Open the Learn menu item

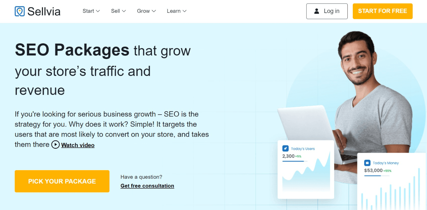[x=174, y=11]
